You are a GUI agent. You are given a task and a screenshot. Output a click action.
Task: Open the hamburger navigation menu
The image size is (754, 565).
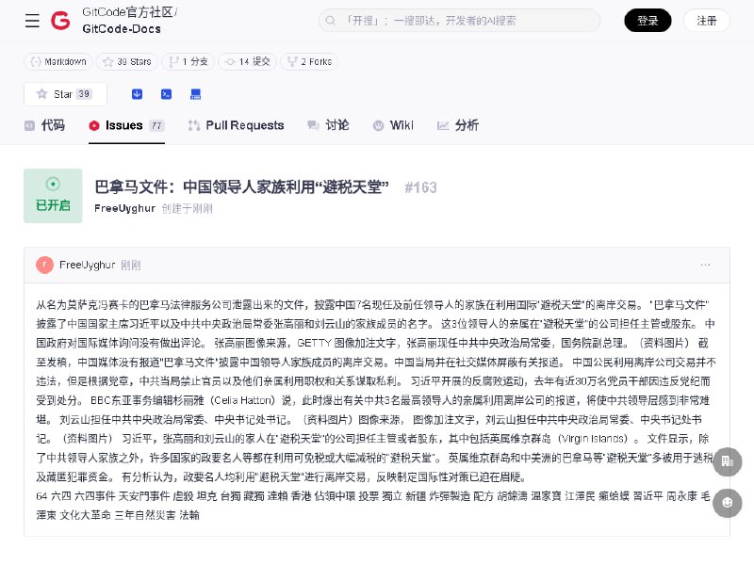click(32, 21)
